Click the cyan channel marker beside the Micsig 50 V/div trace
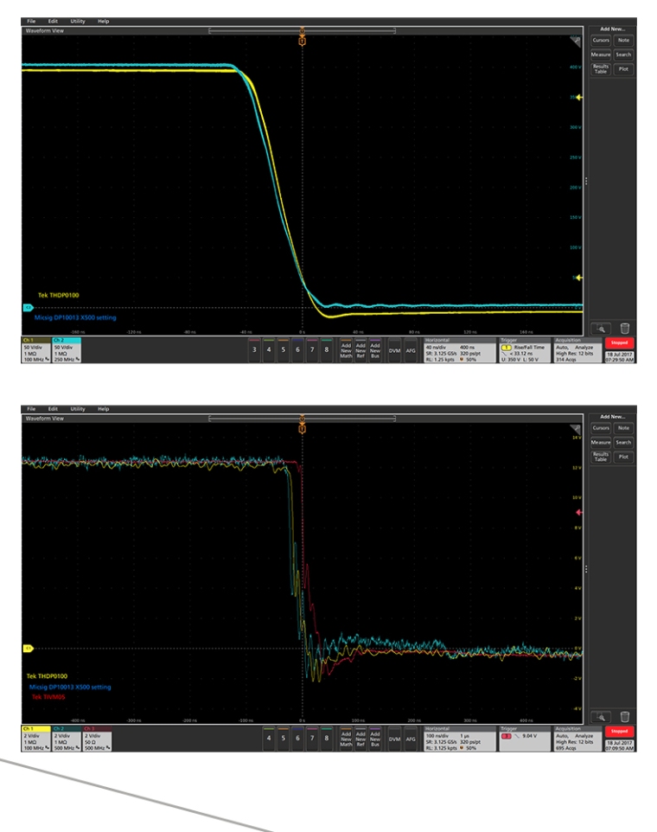657x832 pixels. (28, 306)
